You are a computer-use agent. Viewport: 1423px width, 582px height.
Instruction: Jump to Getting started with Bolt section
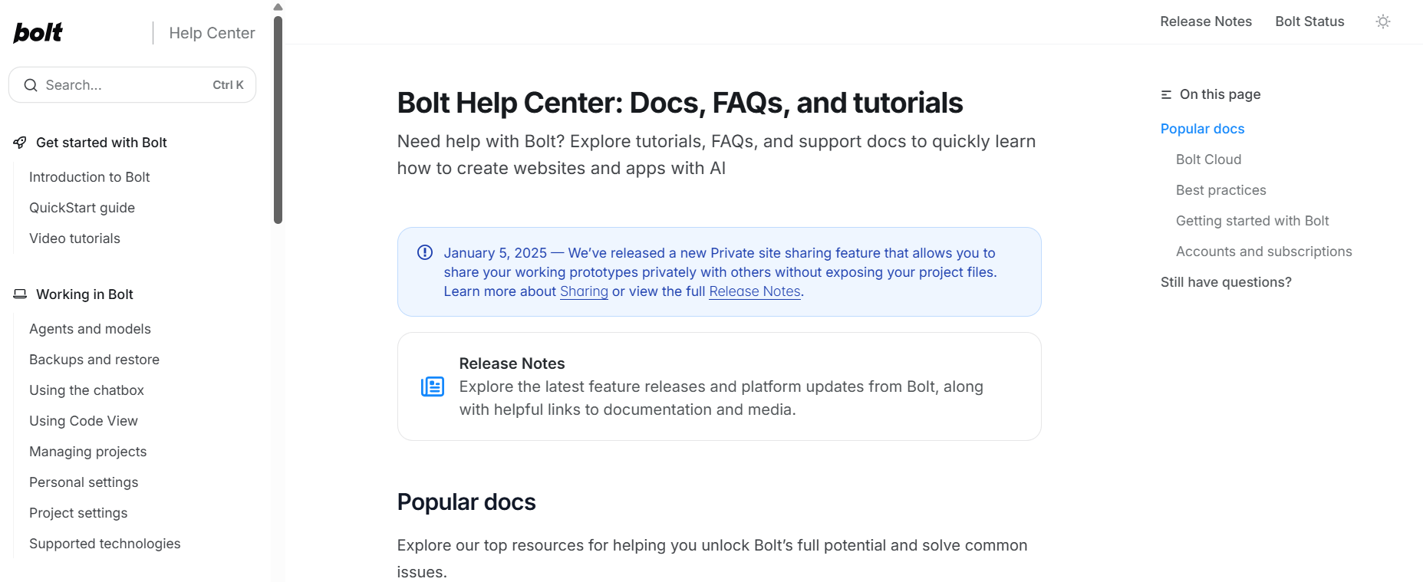pyautogui.click(x=1252, y=221)
